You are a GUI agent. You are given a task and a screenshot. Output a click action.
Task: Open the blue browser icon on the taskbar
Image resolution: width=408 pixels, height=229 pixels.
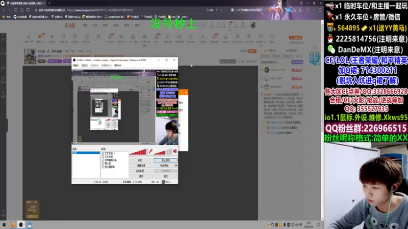[29, 224]
